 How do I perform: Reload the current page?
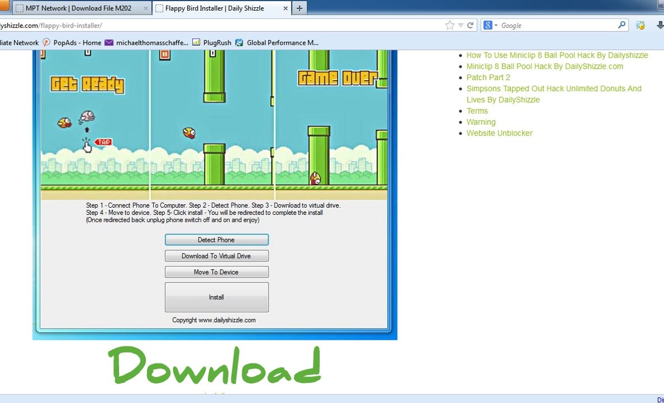click(x=470, y=25)
